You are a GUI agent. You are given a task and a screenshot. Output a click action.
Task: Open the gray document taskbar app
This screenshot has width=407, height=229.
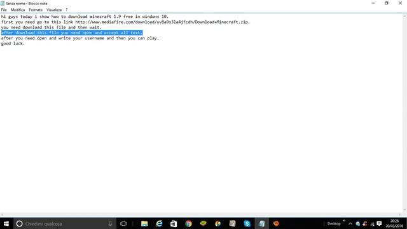click(232, 223)
